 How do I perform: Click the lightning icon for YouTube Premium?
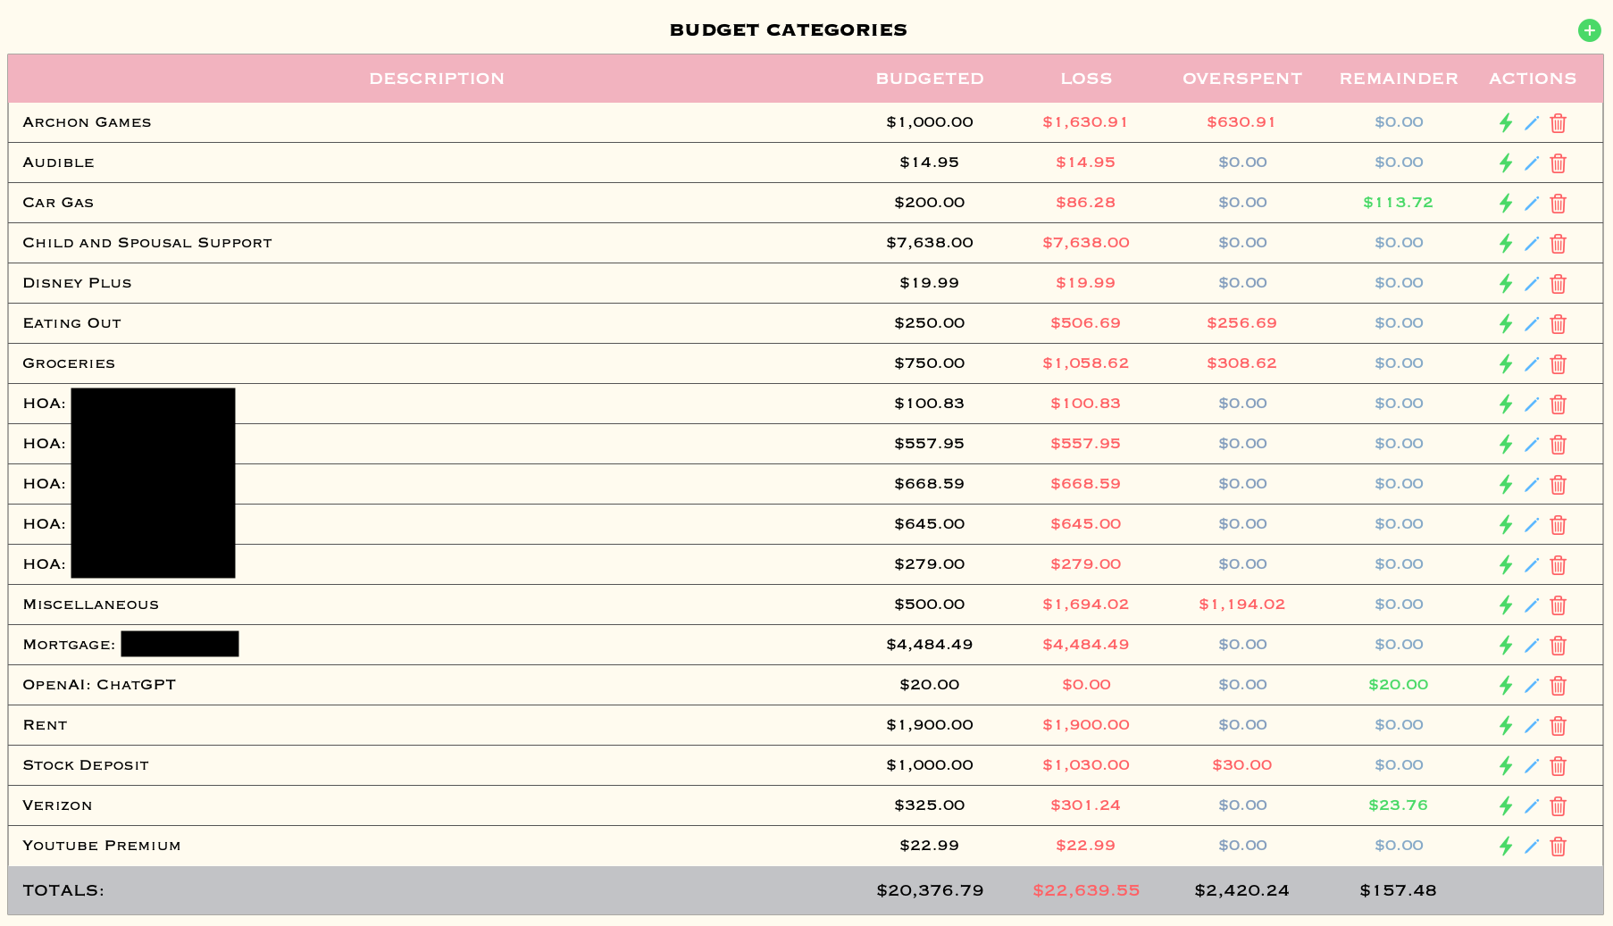(1506, 847)
